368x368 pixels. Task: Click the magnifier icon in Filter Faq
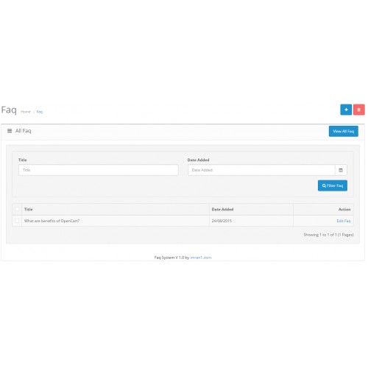[x=324, y=185]
